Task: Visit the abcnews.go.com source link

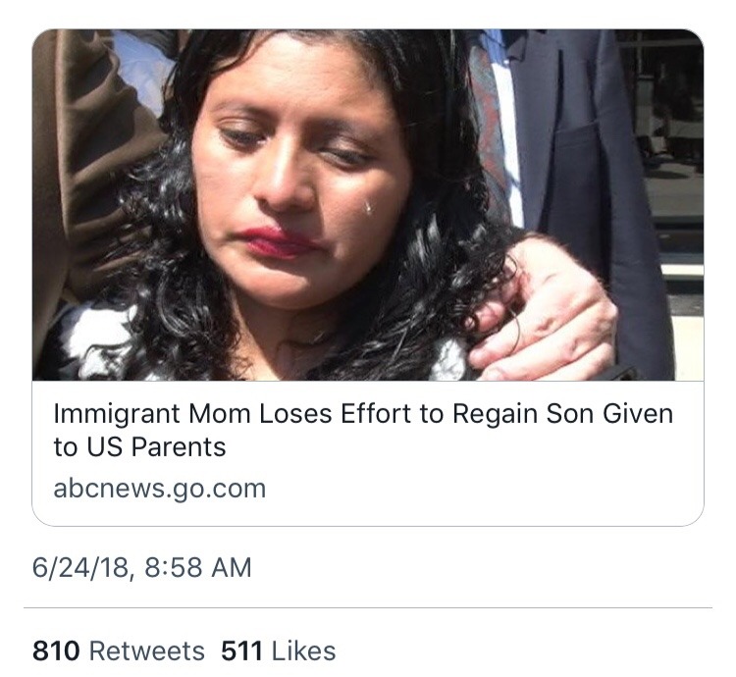Action: click(x=159, y=488)
